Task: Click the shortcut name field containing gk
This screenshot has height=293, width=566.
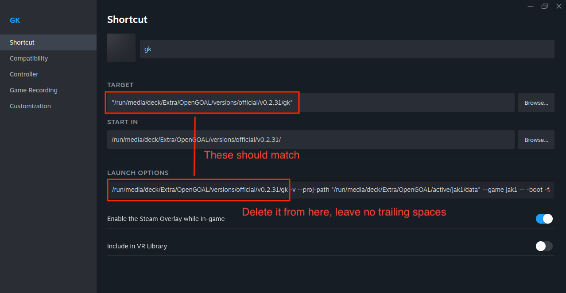Action: coord(347,49)
